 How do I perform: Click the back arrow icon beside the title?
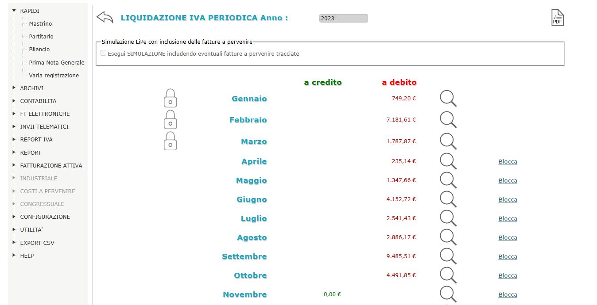(x=105, y=18)
